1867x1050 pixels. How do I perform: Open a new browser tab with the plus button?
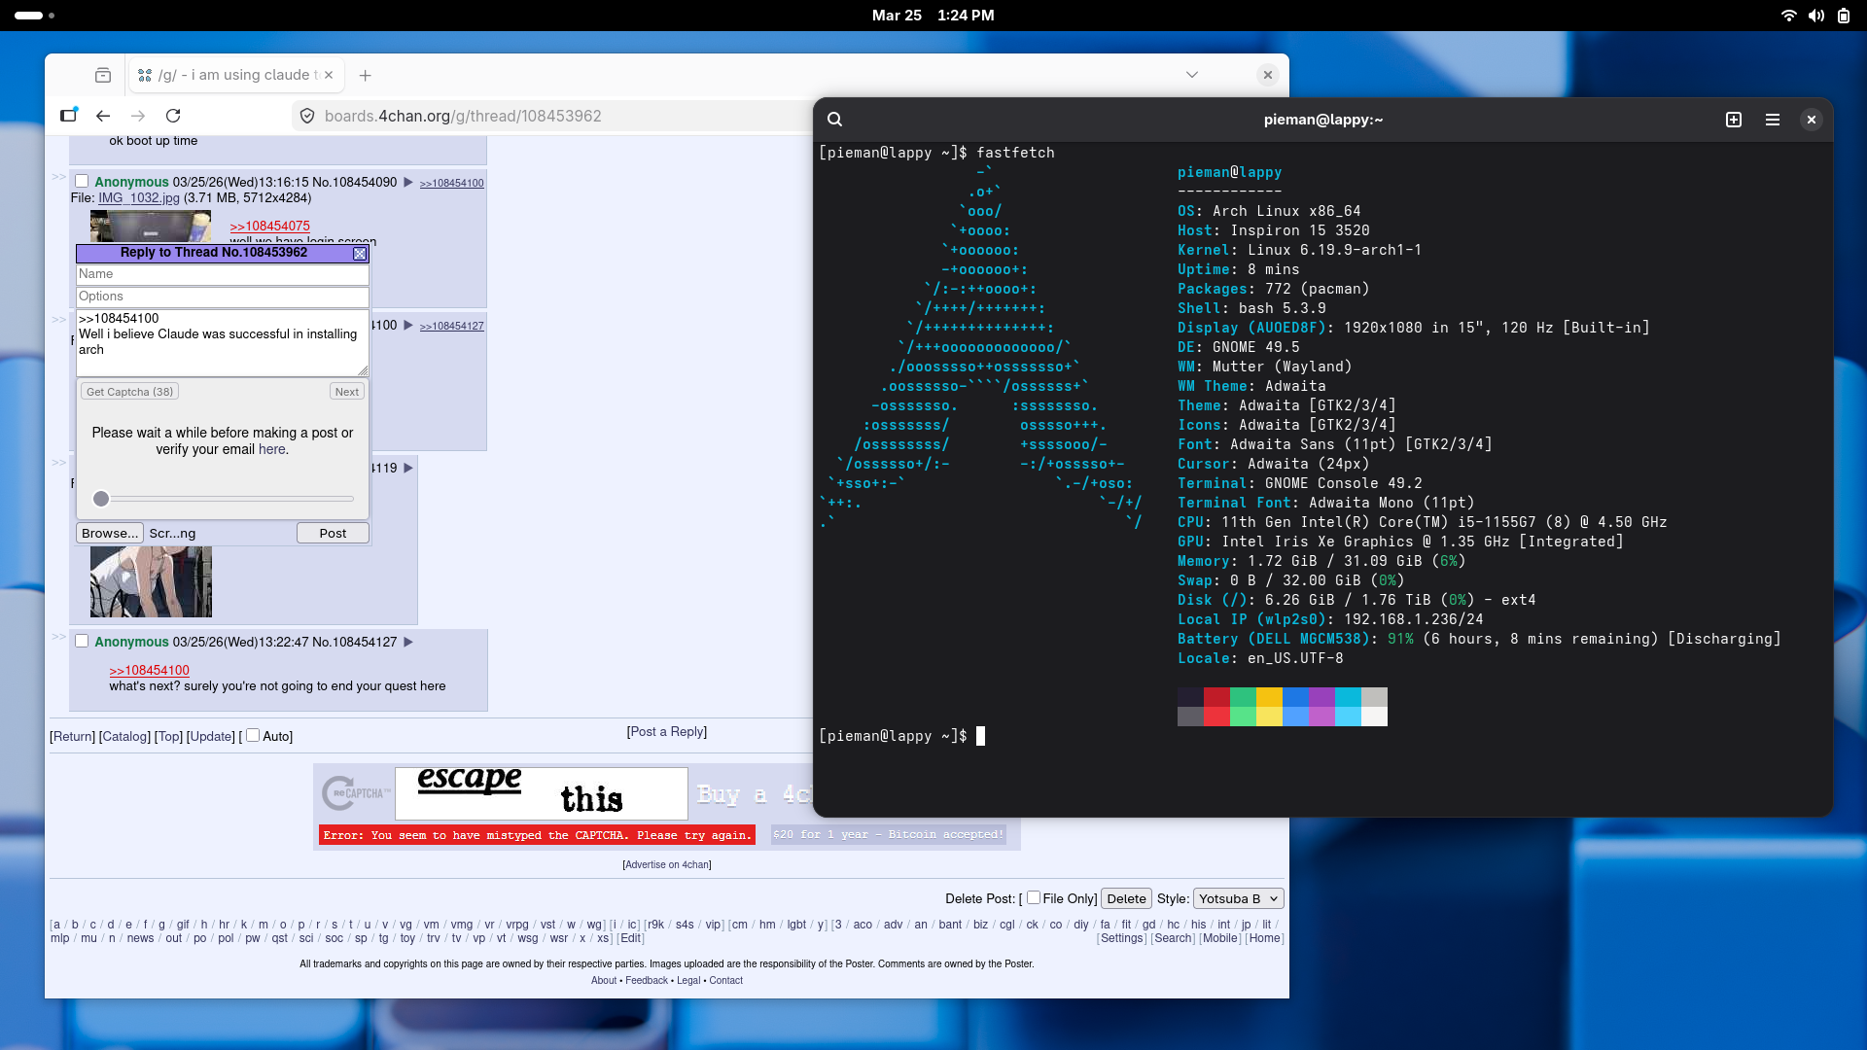[365, 76]
